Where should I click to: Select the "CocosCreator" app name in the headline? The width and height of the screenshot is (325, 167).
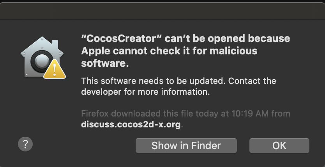(x=122, y=39)
